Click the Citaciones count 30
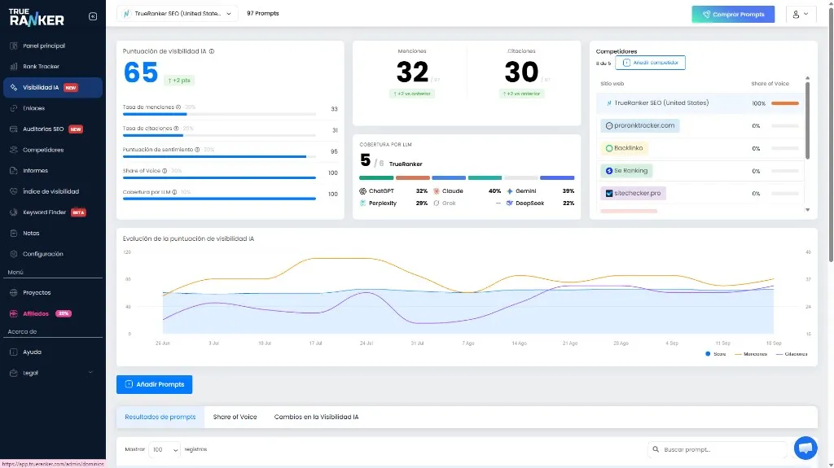Image resolution: width=834 pixels, height=468 pixels. (x=521, y=72)
